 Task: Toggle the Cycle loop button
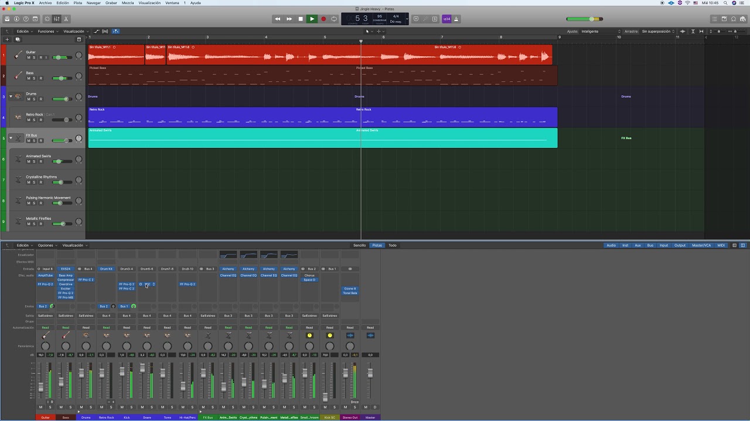click(334, 19)
